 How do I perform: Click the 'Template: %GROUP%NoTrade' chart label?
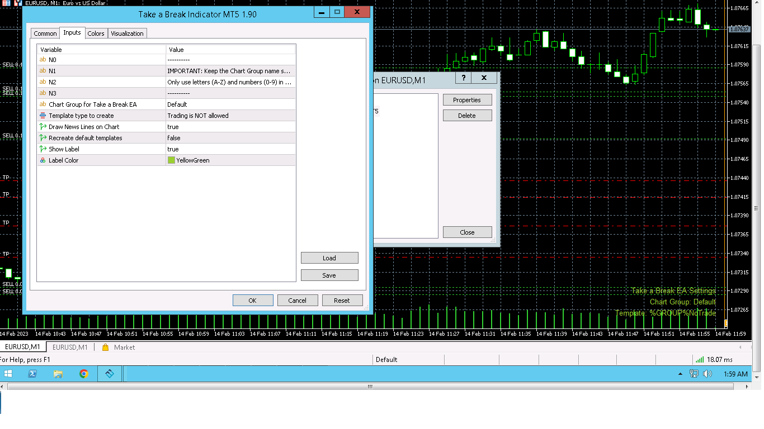point(666,313)
